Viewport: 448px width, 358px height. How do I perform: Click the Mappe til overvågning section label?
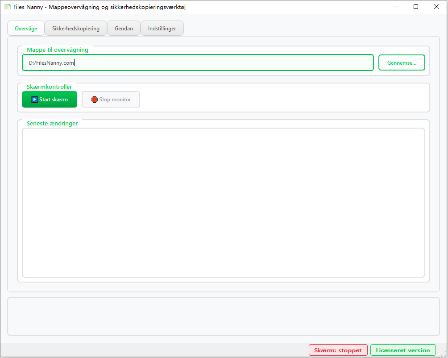coord(58,50)
